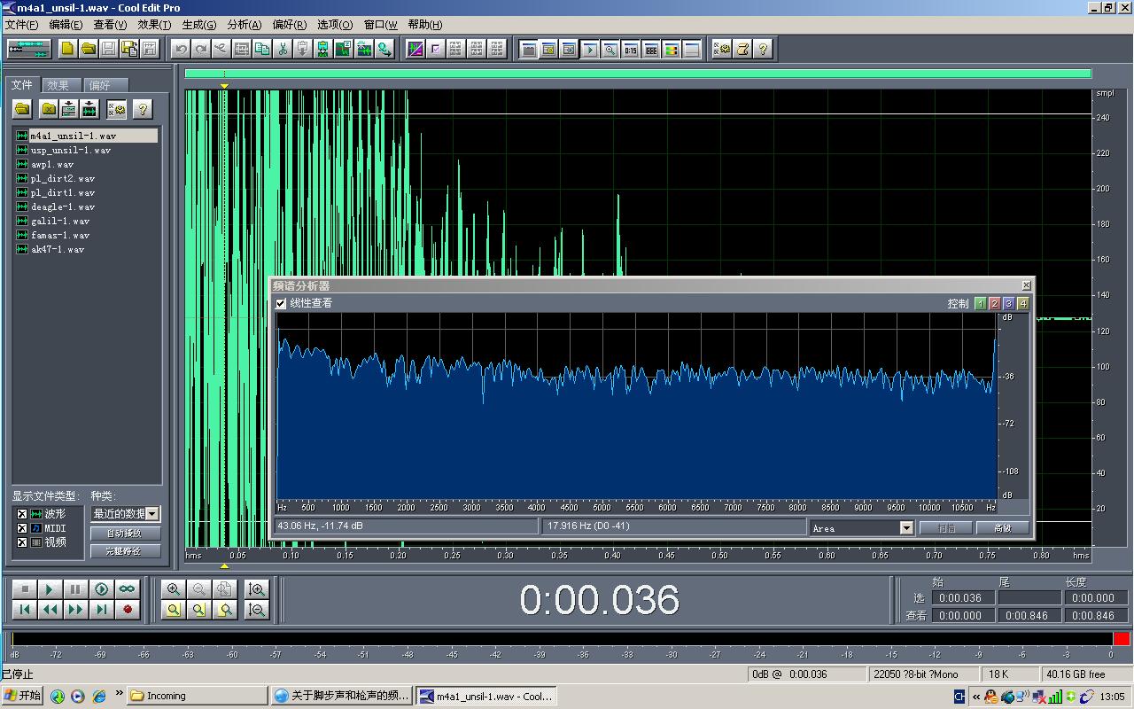Image resolution: width=1134 pixels, height=709 pixels.
Task: Click the green overview bar above the waveform
Action: click(638, 74)
